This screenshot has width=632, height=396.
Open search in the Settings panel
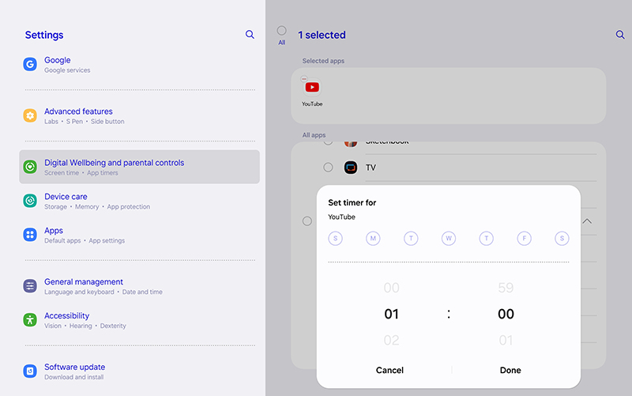[x=250, y=35]
